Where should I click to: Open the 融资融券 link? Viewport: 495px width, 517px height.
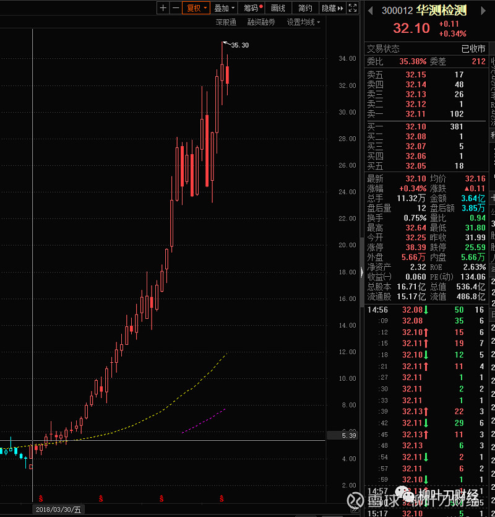(x=261, y=22)
